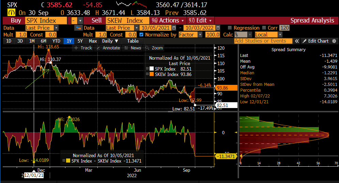Viewport: 339px width, 183px height.
Task: Select the 3D range tab
Action: tap(20, 41)
